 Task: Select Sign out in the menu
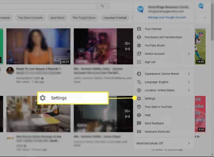pyautogui.click(x=164, y=62)
